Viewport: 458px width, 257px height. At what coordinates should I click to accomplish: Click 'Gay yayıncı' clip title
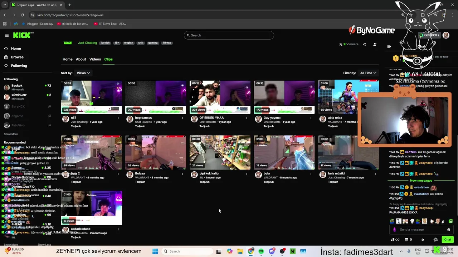[272, 118]
